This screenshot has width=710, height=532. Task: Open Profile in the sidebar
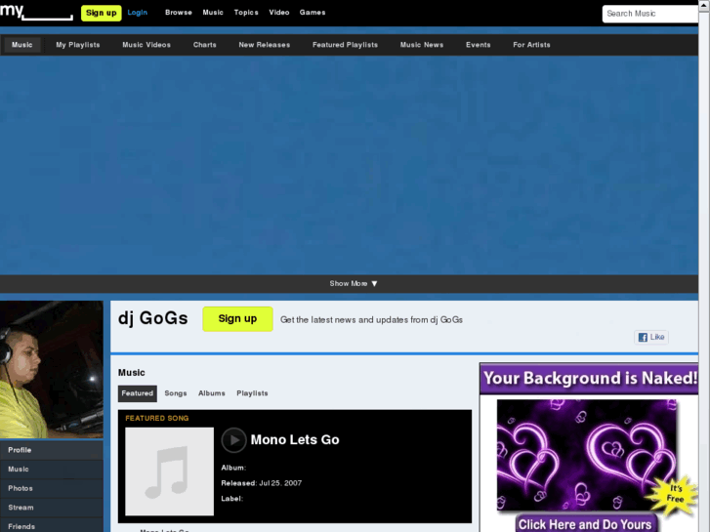(52, 450)
